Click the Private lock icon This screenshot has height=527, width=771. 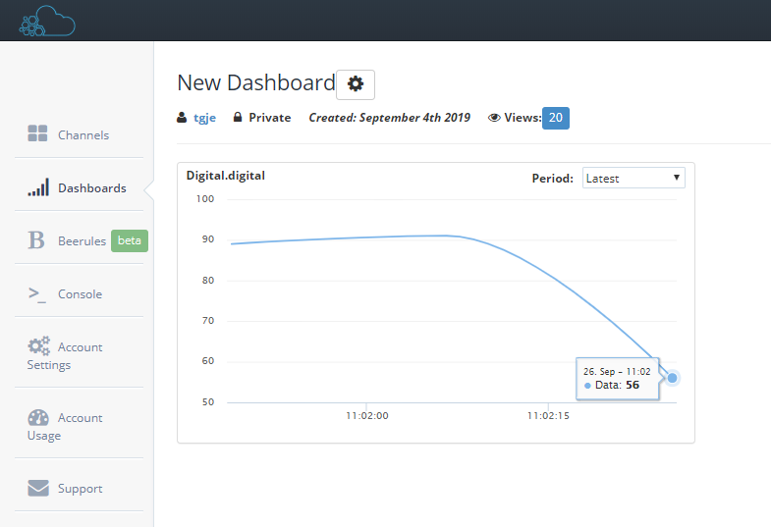click(x=238, y=118)
